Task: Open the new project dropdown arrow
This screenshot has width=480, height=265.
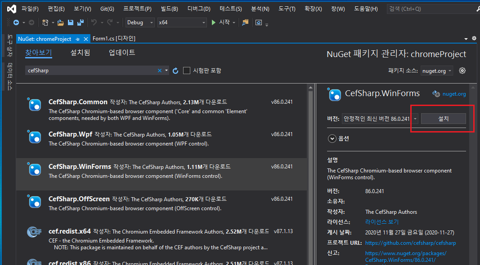Action: (x=53, y=22)
